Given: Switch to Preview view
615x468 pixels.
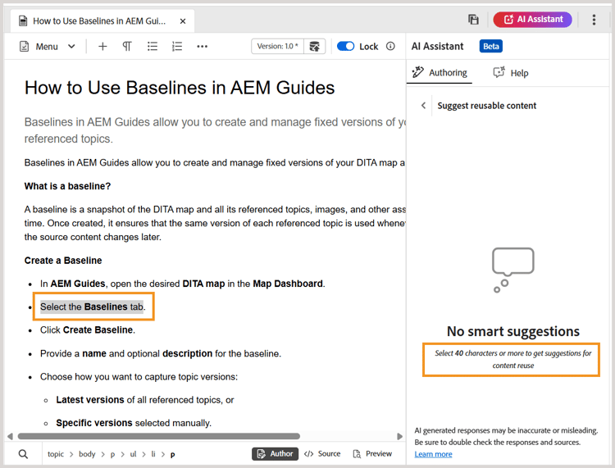Looking at the screenshot, I should pyautogui.click(x=372, y=454).
